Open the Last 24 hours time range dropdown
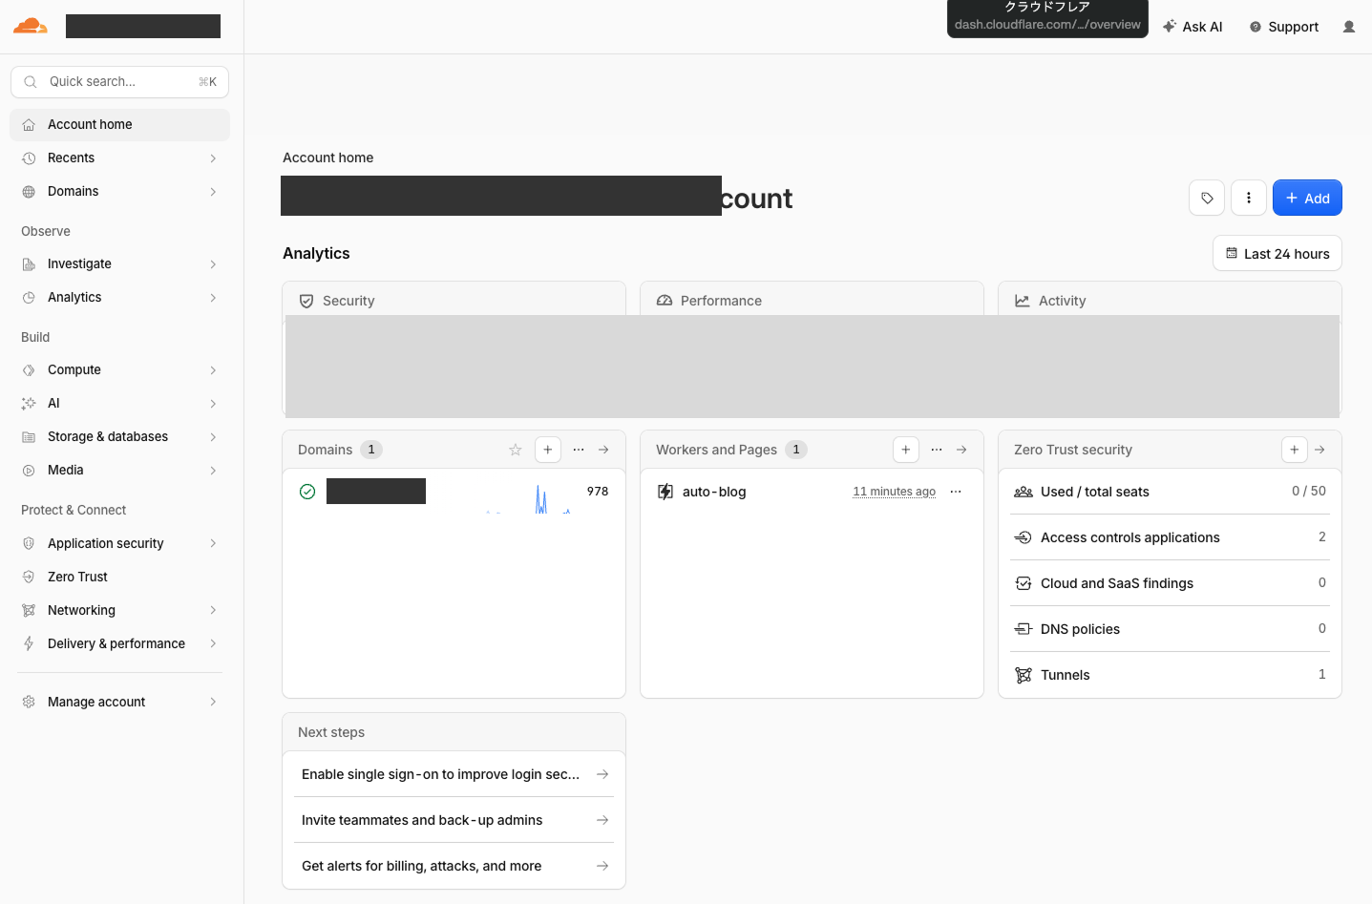The height and width of the screenshot is (904, 1372). point(1277,254)
